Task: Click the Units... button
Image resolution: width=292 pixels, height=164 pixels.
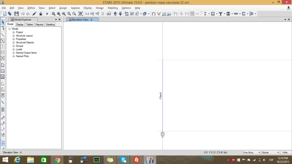Action: (x=286, y=152)
